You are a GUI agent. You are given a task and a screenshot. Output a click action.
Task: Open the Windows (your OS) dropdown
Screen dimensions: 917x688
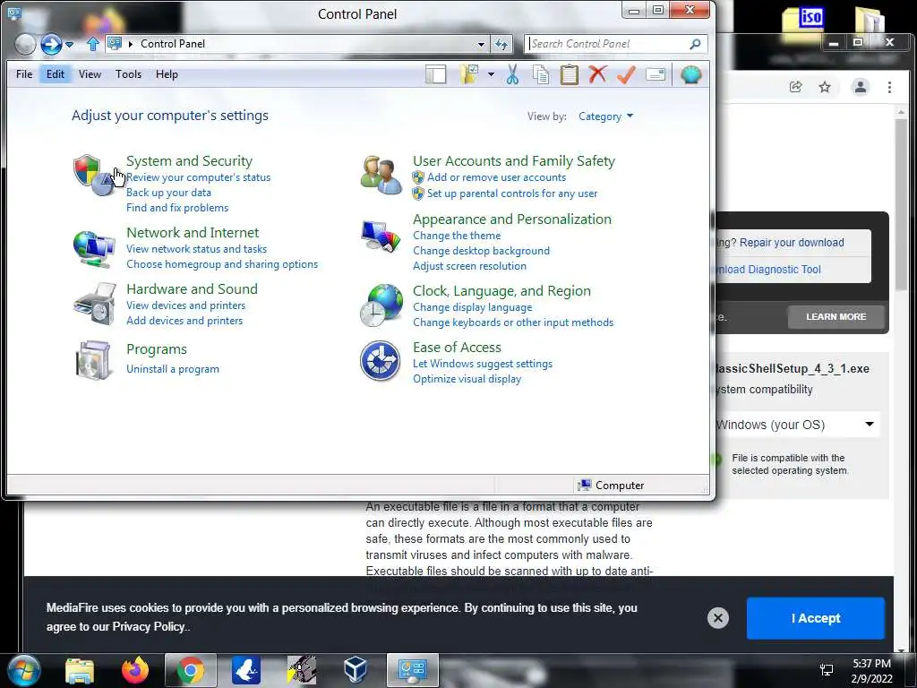click(795, 425)
